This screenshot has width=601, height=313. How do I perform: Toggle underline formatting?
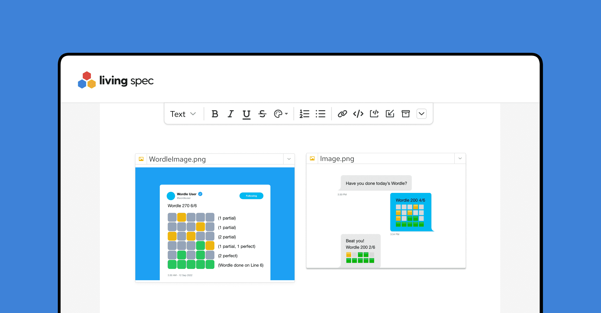(x=246, y=114)
